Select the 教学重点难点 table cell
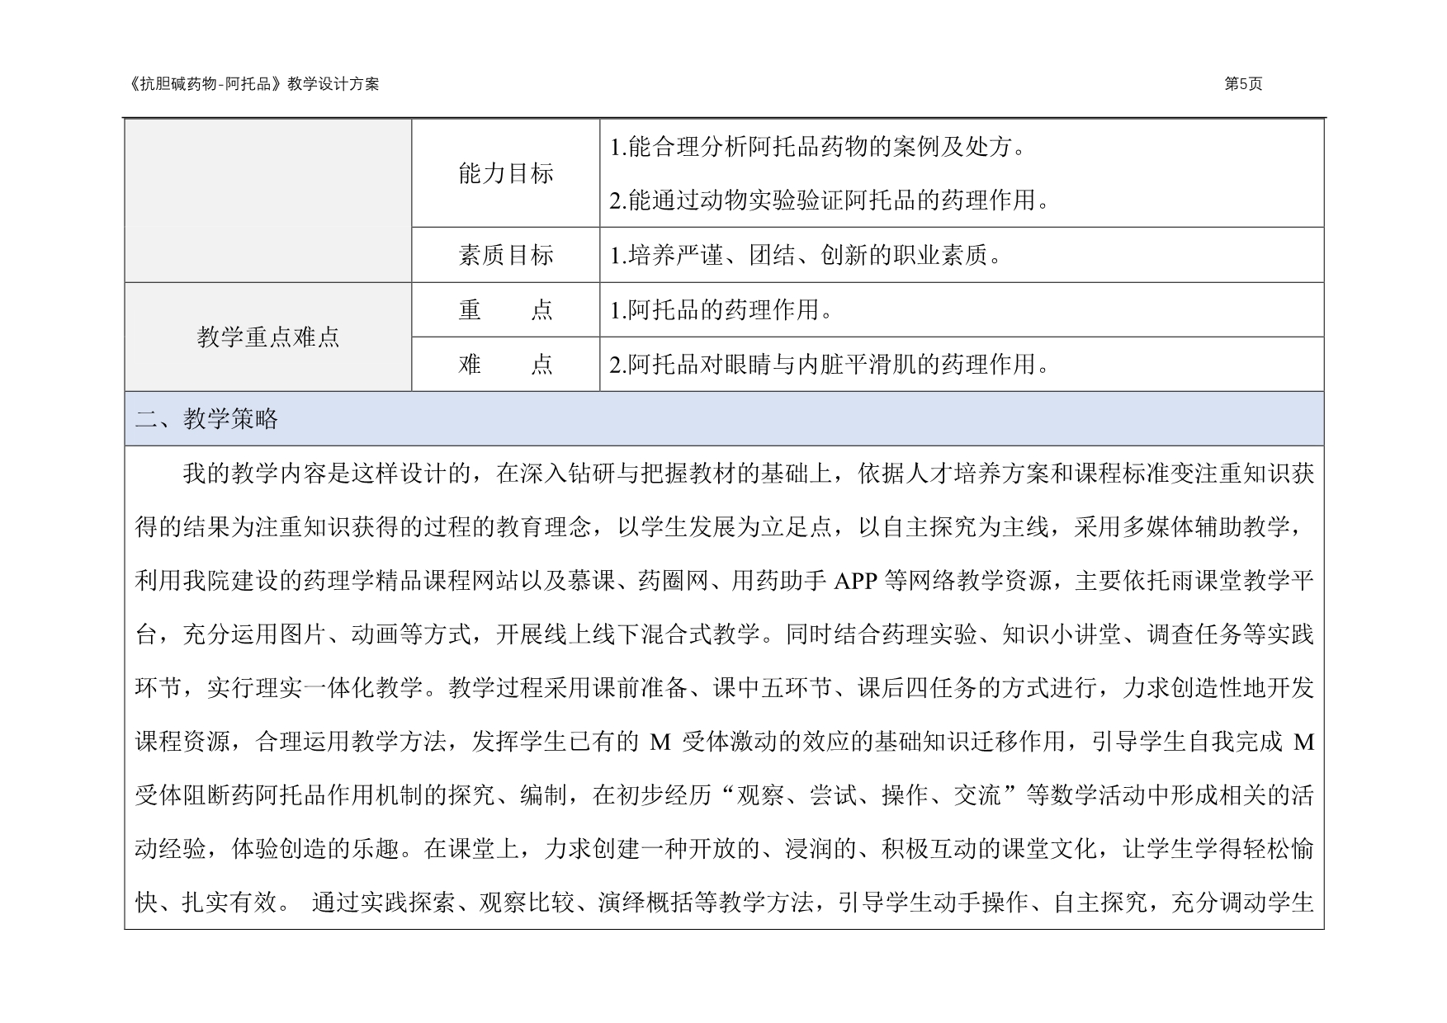1447x1023 pixels. pyautogui.click(x=268, y=337)
